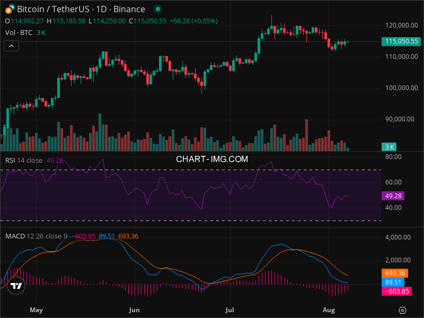
Task: Click the Aug label on time axis
Action: 329,310
